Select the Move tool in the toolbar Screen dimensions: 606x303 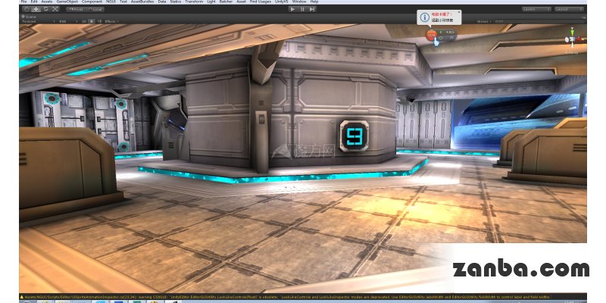pyautogui.click(x=36, y=9)
